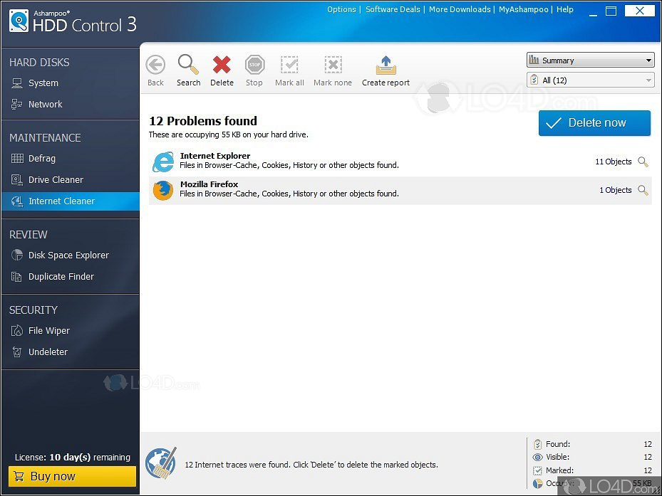Select Internet Cleaner in the sidebar
The height and width of the screenshot is (496, 662).
coord(70,201)
